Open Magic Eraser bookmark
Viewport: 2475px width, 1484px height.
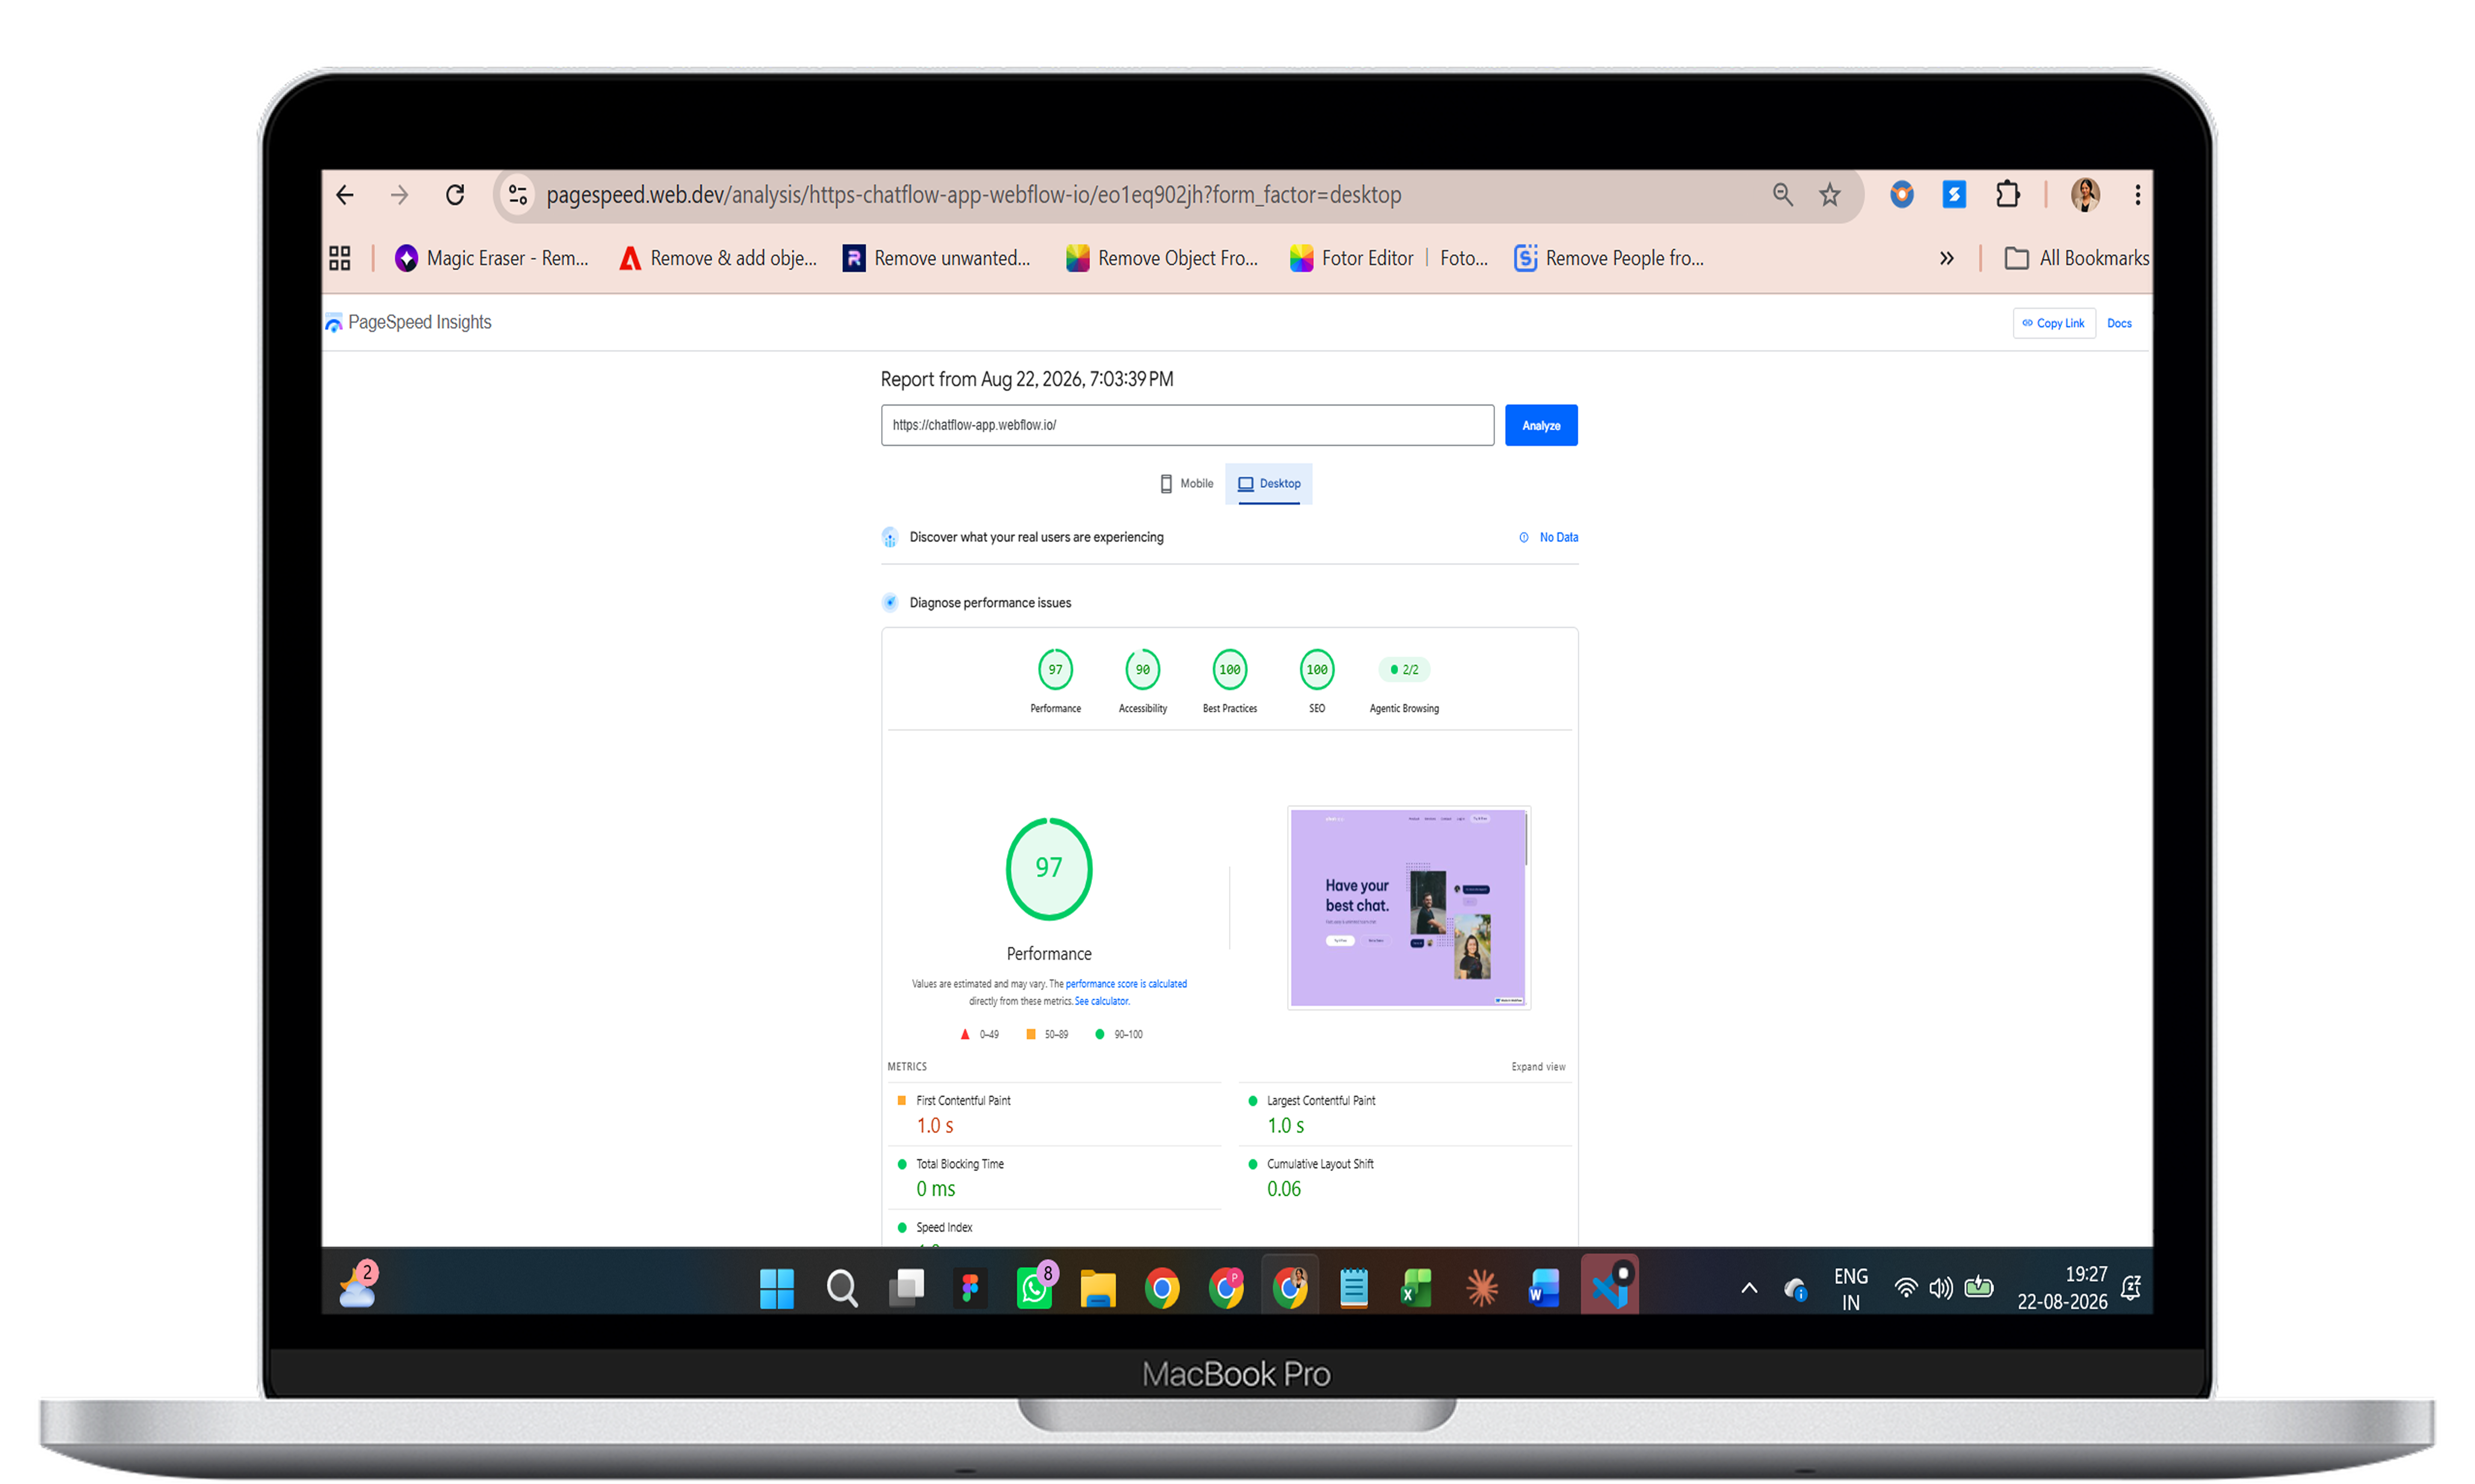coord(492,258)
